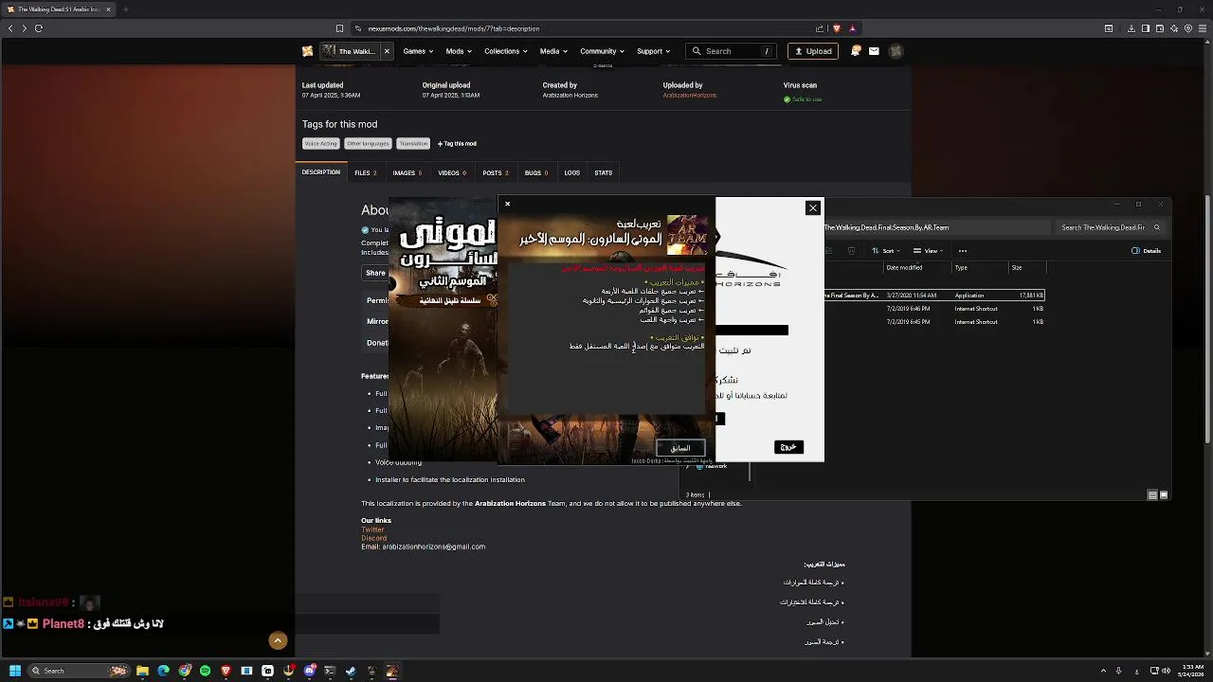The height and width of the screenshot is (682, 1213).
Task: Open the three-dots more menu in File Explorer
Action: (963, 251)
